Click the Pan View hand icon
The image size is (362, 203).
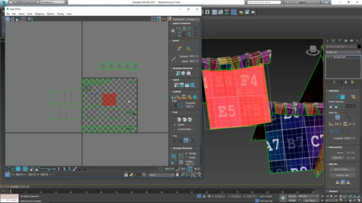tap(177, 175)
